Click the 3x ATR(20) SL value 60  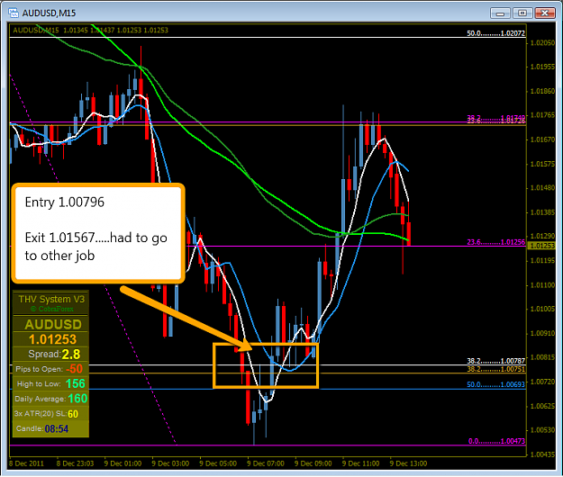pyautogui.click(x=73, y=414)
